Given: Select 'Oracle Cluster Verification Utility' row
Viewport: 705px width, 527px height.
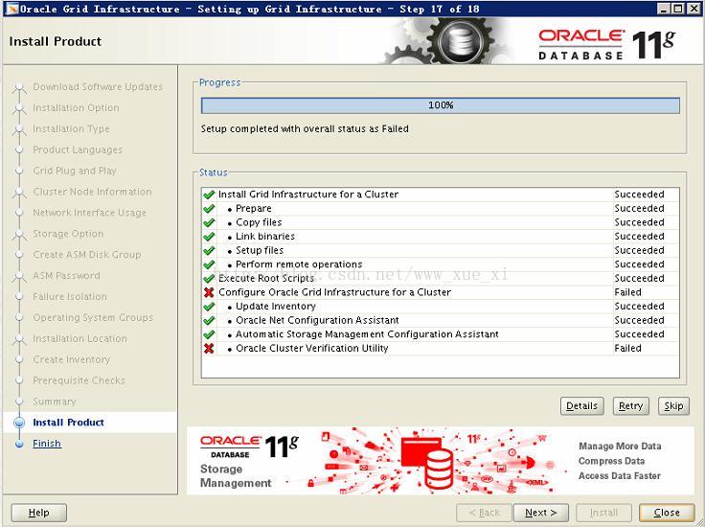Looking at the screenshot, I should coord(441,348).
